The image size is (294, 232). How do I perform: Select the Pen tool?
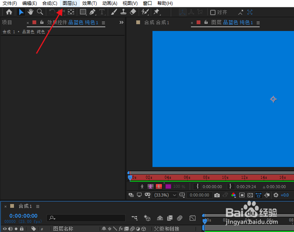[x=92, y=12]
